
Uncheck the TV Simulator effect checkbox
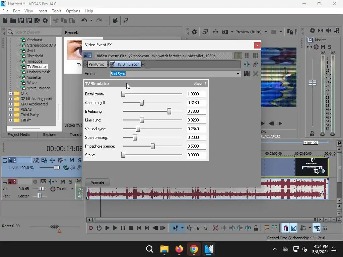pos(112,64)
